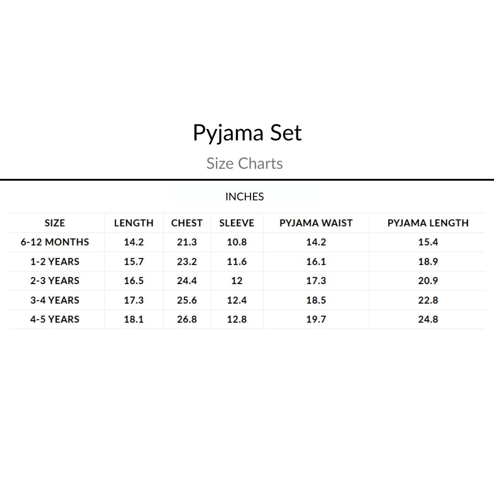Select length value 15.7 for 1-2 years
The height and width of the screenshot is (494, 494).
134,262
